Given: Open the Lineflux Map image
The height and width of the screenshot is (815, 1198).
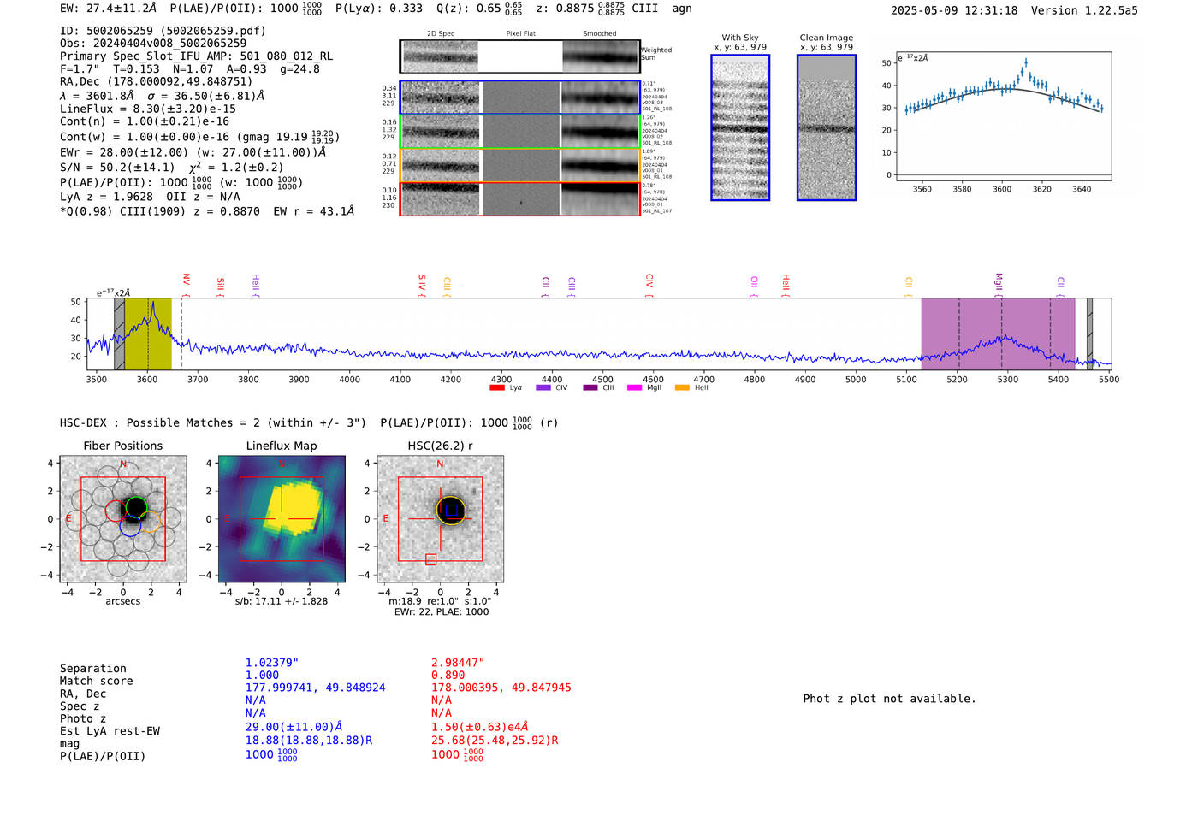Looking at the screenshot, I should [282, 518].
